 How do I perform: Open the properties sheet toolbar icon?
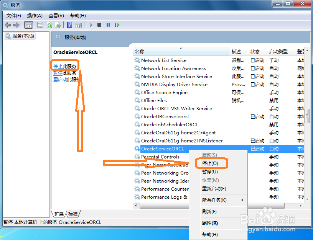tap(40, 25)
